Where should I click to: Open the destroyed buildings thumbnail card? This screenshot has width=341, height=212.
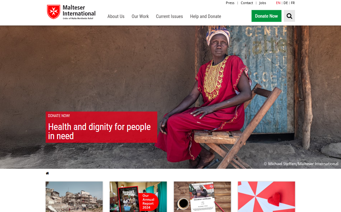(74, 197)
